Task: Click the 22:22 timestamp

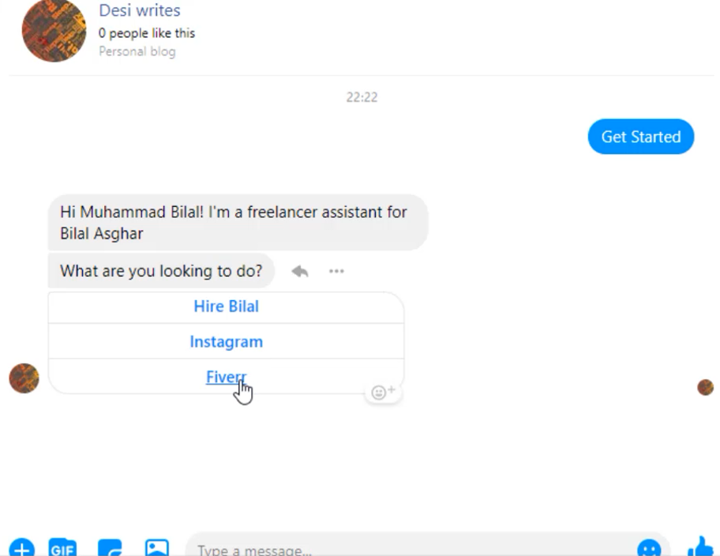Action: click(x=362, y=97)
